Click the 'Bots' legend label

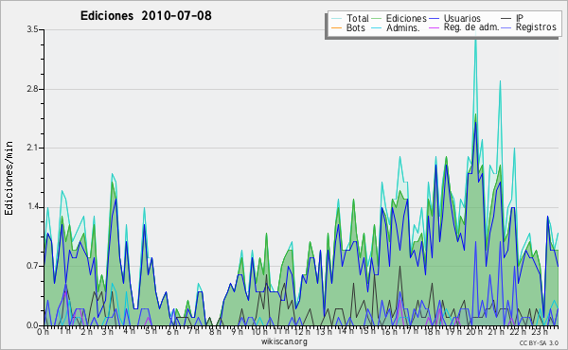click(x=355, y=27)
